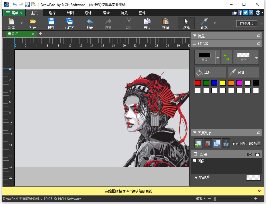This screenshot has width=266, height=204.
Task: Click the 背景颜色 transparent swatch
Action: 253,177
